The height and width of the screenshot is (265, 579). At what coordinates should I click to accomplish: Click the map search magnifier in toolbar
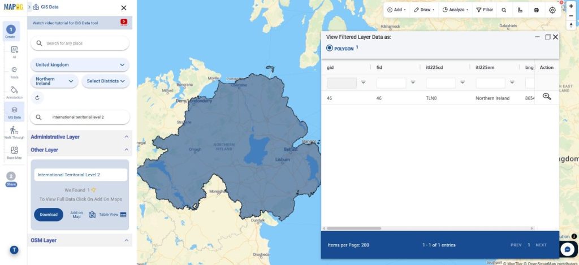coord(504,10)
